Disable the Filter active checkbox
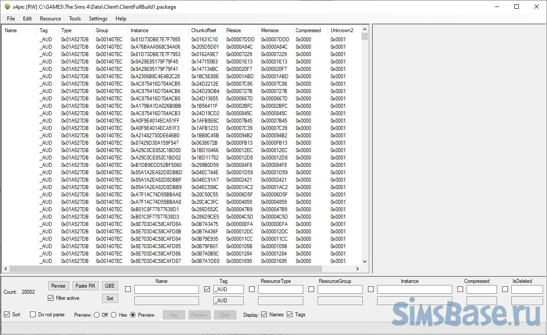Image resolution: width=547 pixels, height=335 pixels. tap(51, 298)
